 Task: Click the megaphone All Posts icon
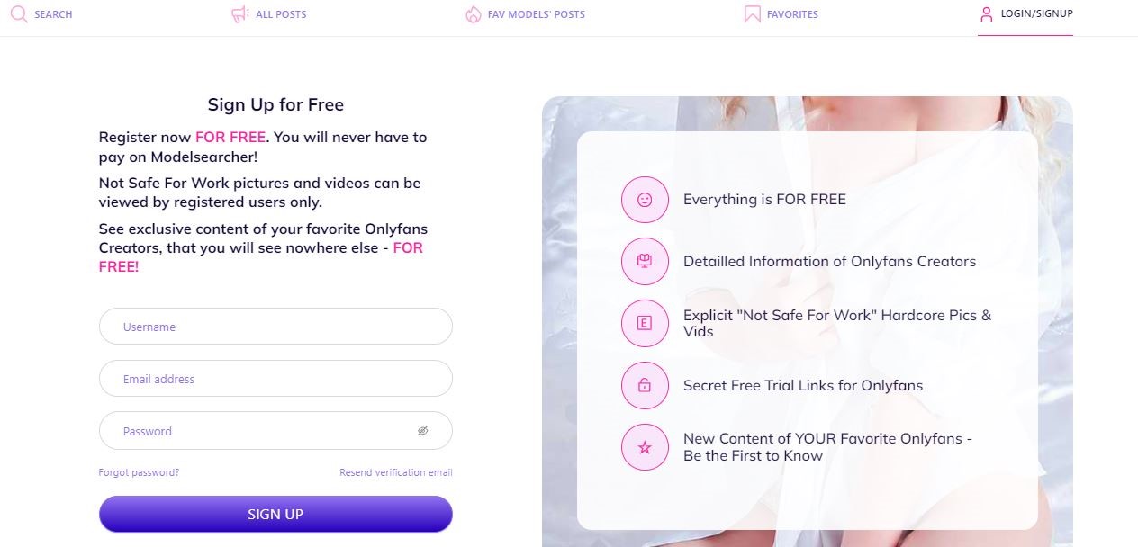click(239, 14)
